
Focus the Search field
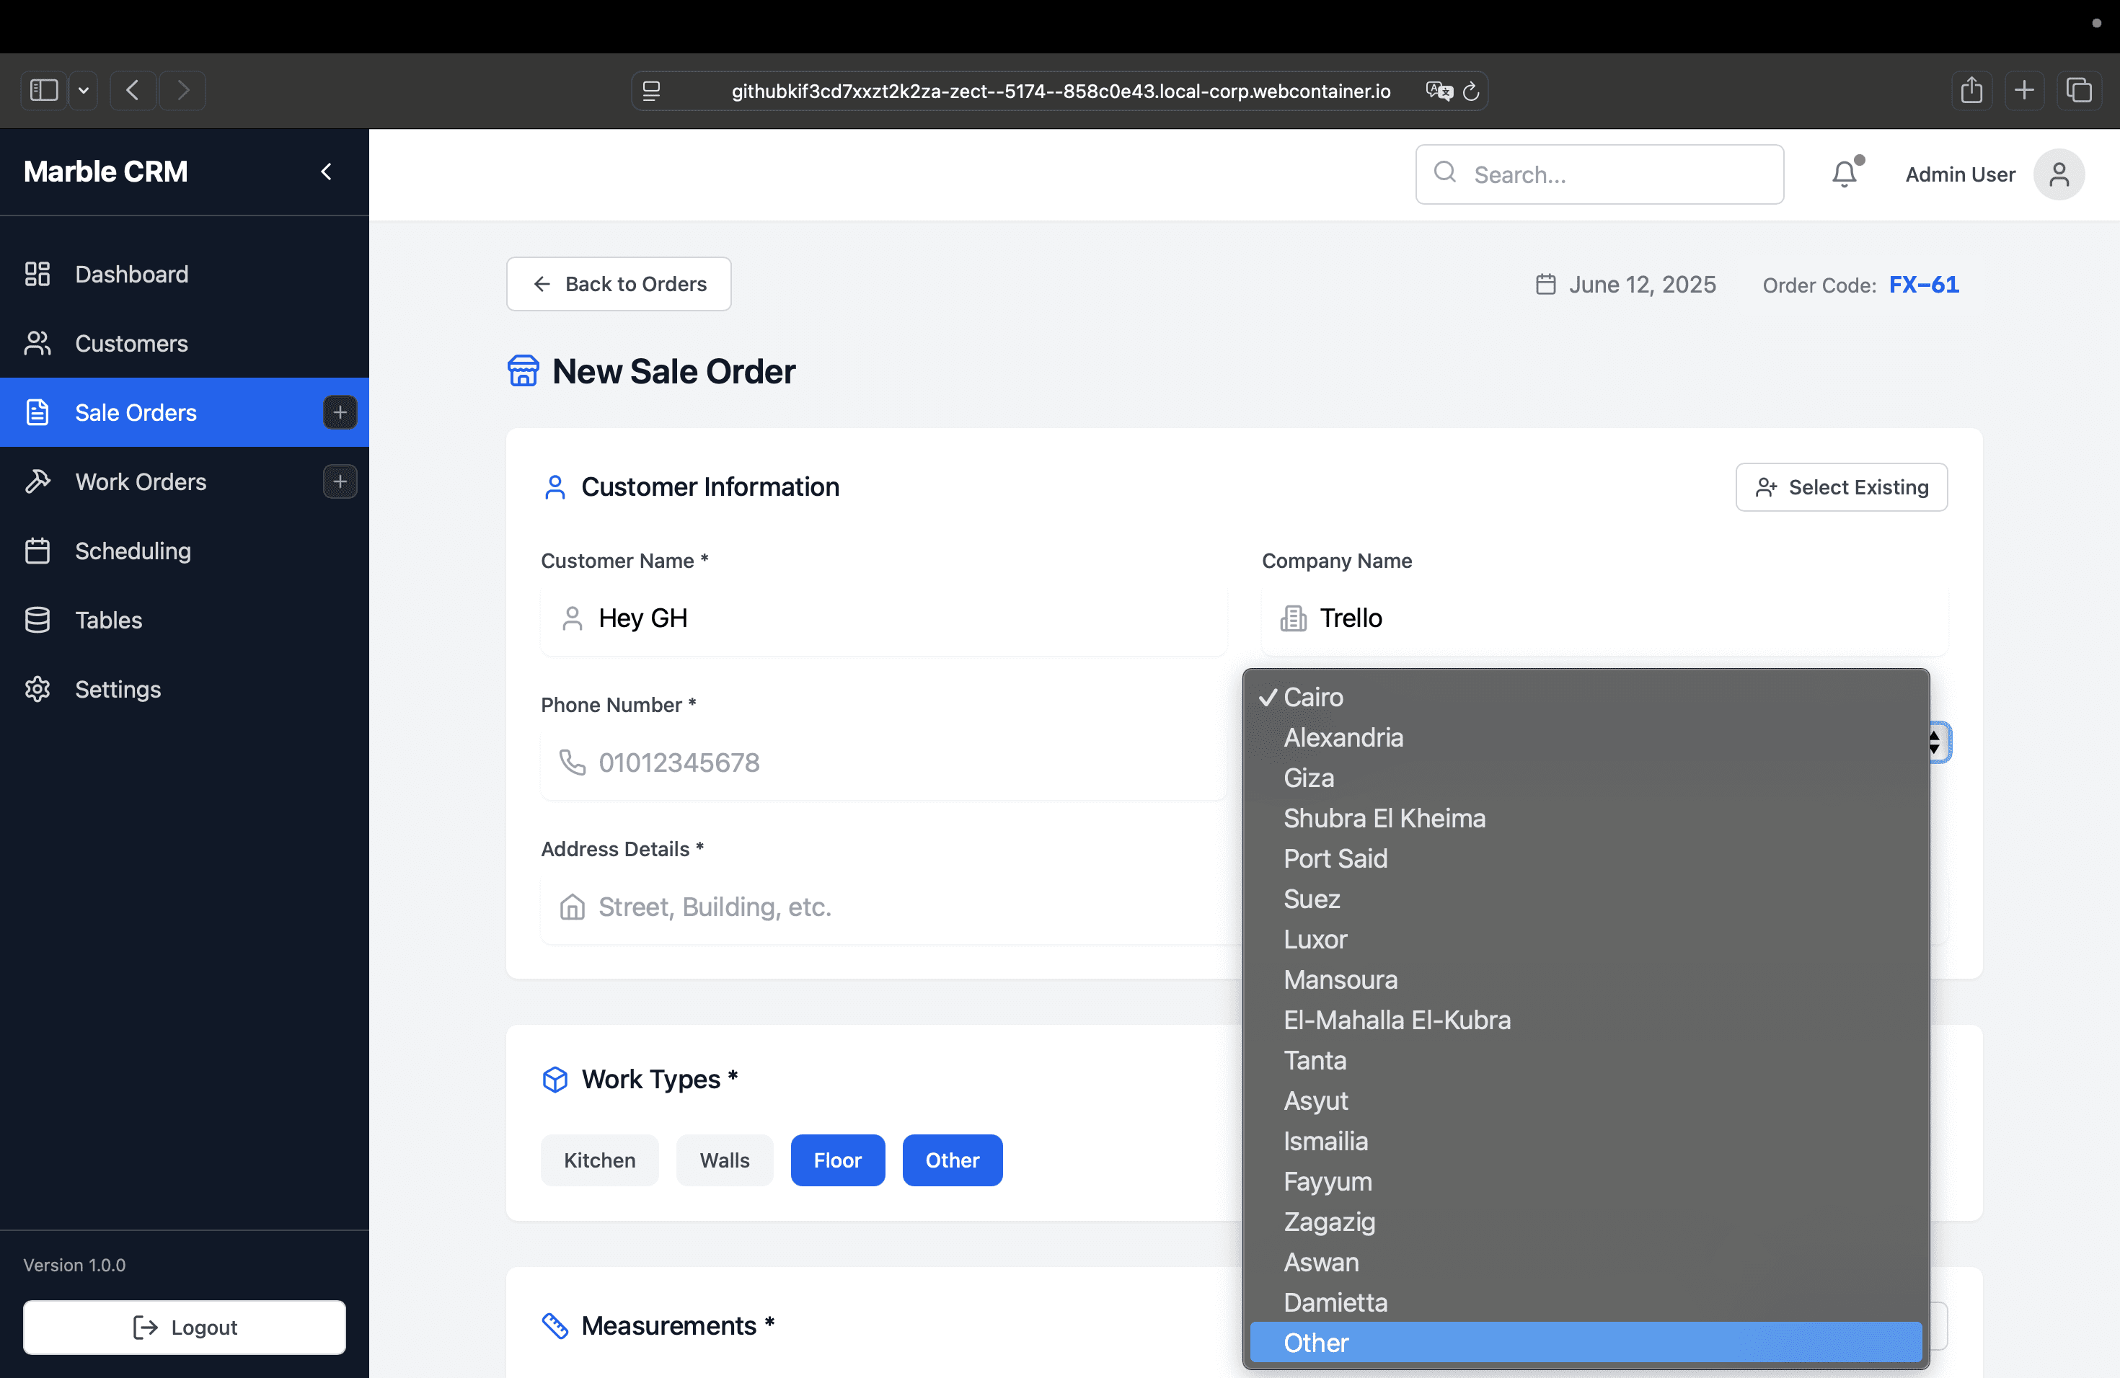(1600, 174)
